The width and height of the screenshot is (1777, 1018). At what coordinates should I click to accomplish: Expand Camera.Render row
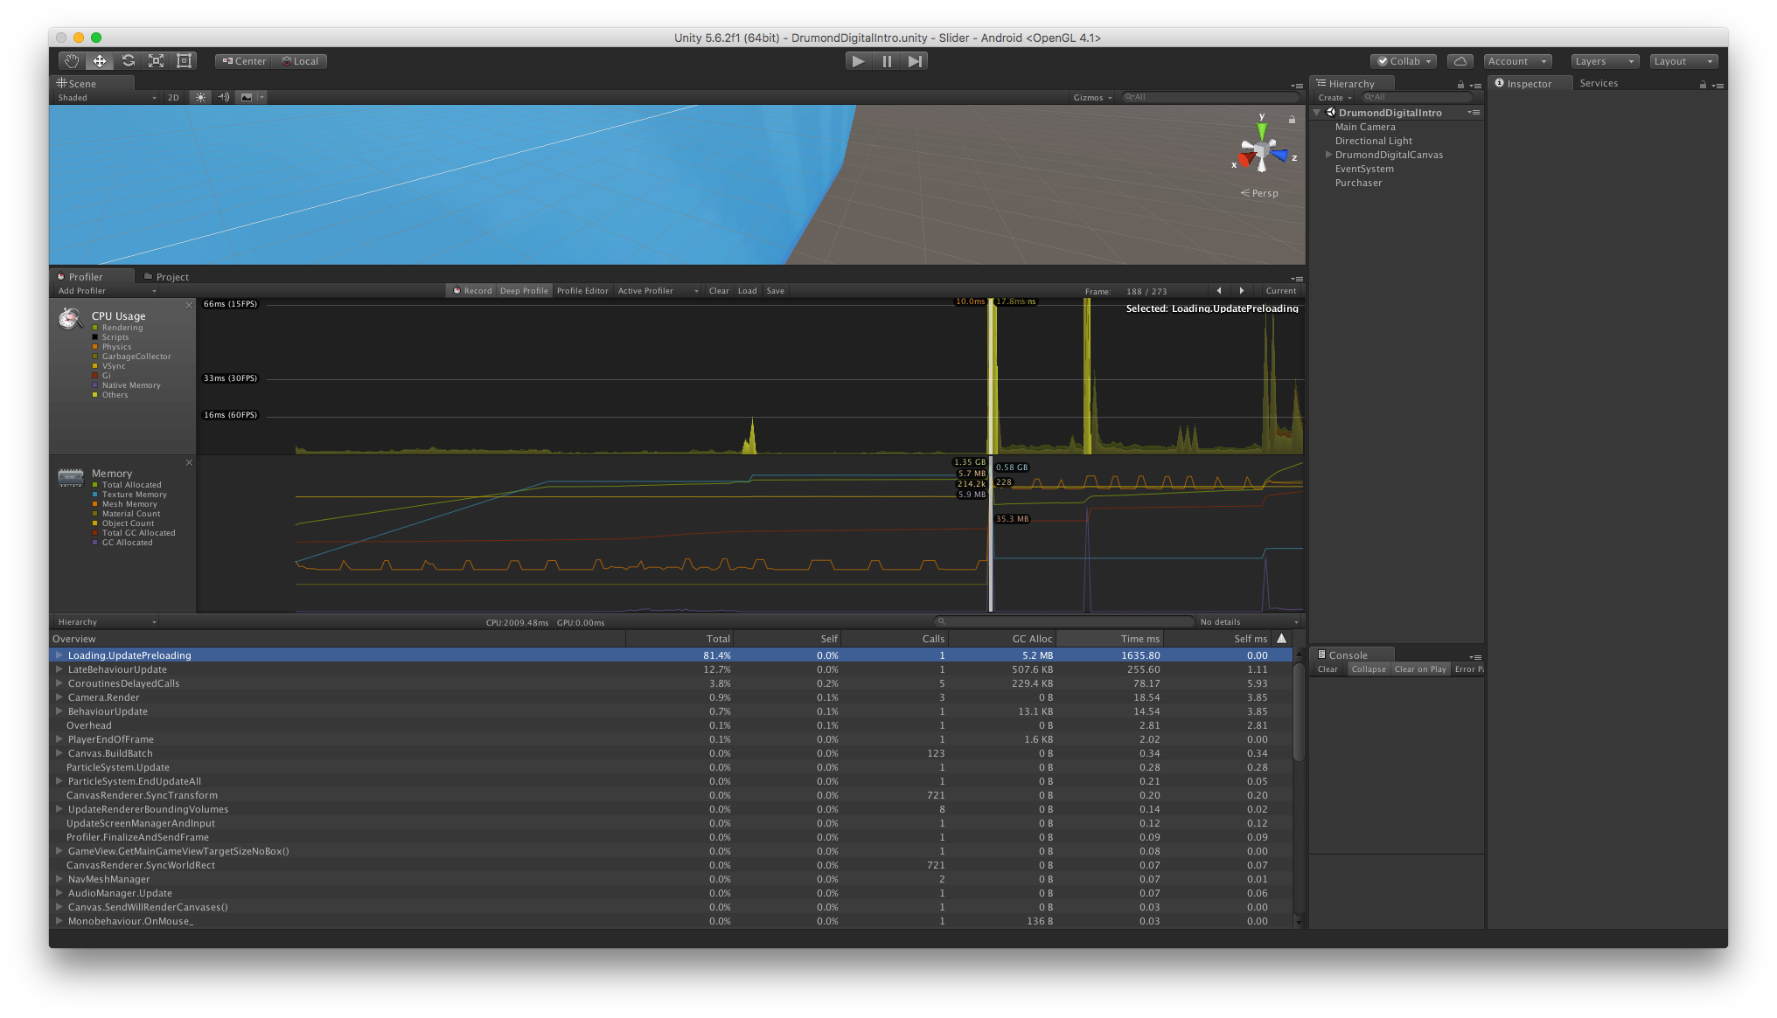pos(59,697)
